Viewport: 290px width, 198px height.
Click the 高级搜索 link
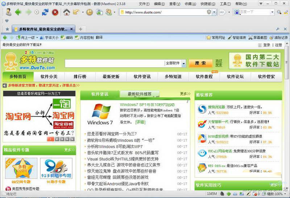click(x=219, y=63)
